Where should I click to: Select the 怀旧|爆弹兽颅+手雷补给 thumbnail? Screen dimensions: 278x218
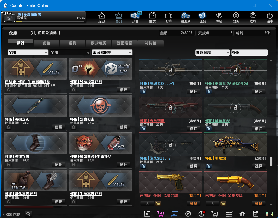pos(100,143)
